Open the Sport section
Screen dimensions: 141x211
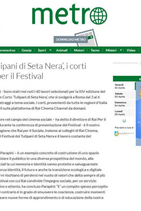point(42,50)
